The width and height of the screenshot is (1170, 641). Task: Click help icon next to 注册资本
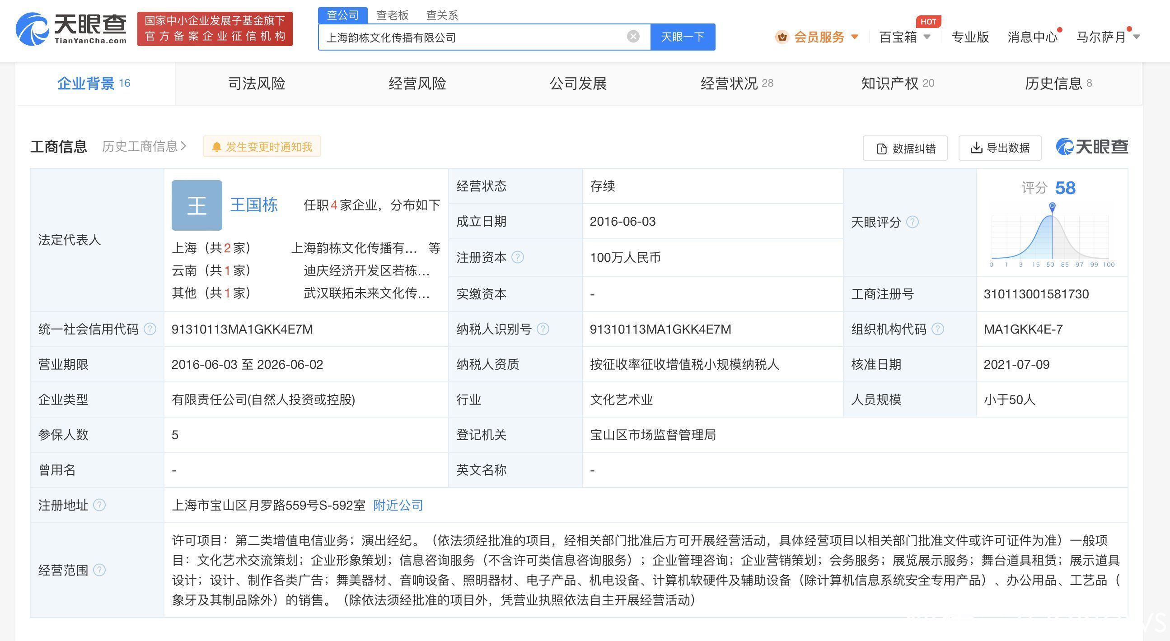click(x=517, y=257)
